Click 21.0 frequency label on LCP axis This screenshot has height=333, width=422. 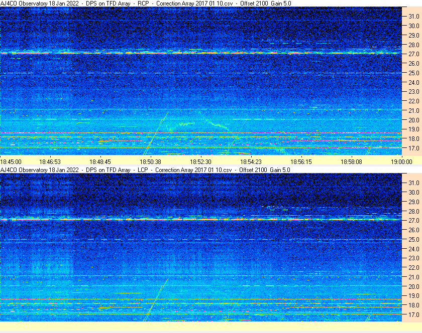pyautogui.click(x=414, y=277)
